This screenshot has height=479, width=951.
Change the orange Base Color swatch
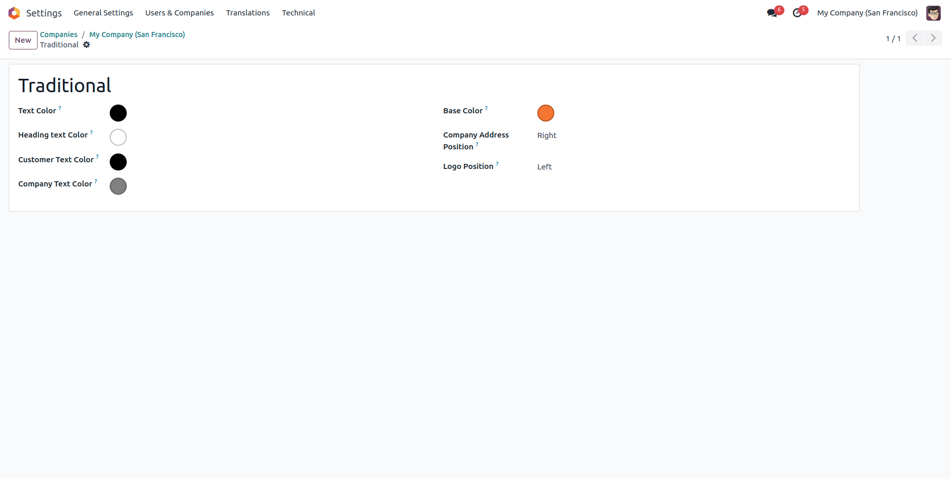point(546,113)
